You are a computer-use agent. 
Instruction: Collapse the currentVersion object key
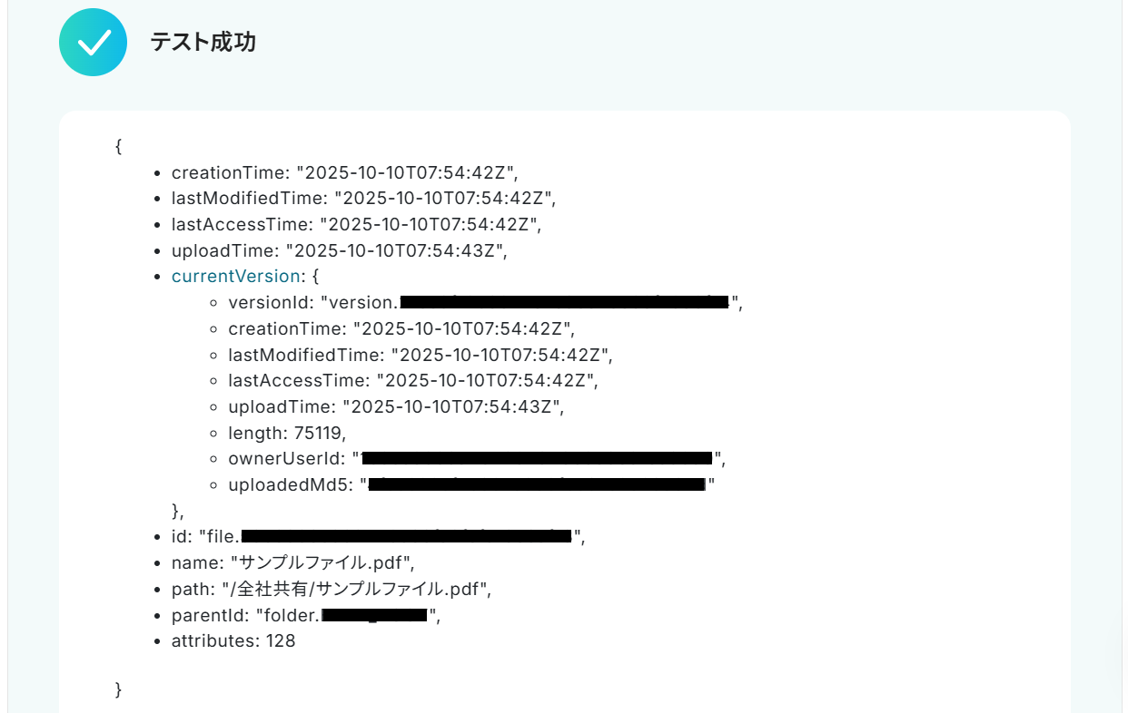pyautogui.click(x=235, y=276)
